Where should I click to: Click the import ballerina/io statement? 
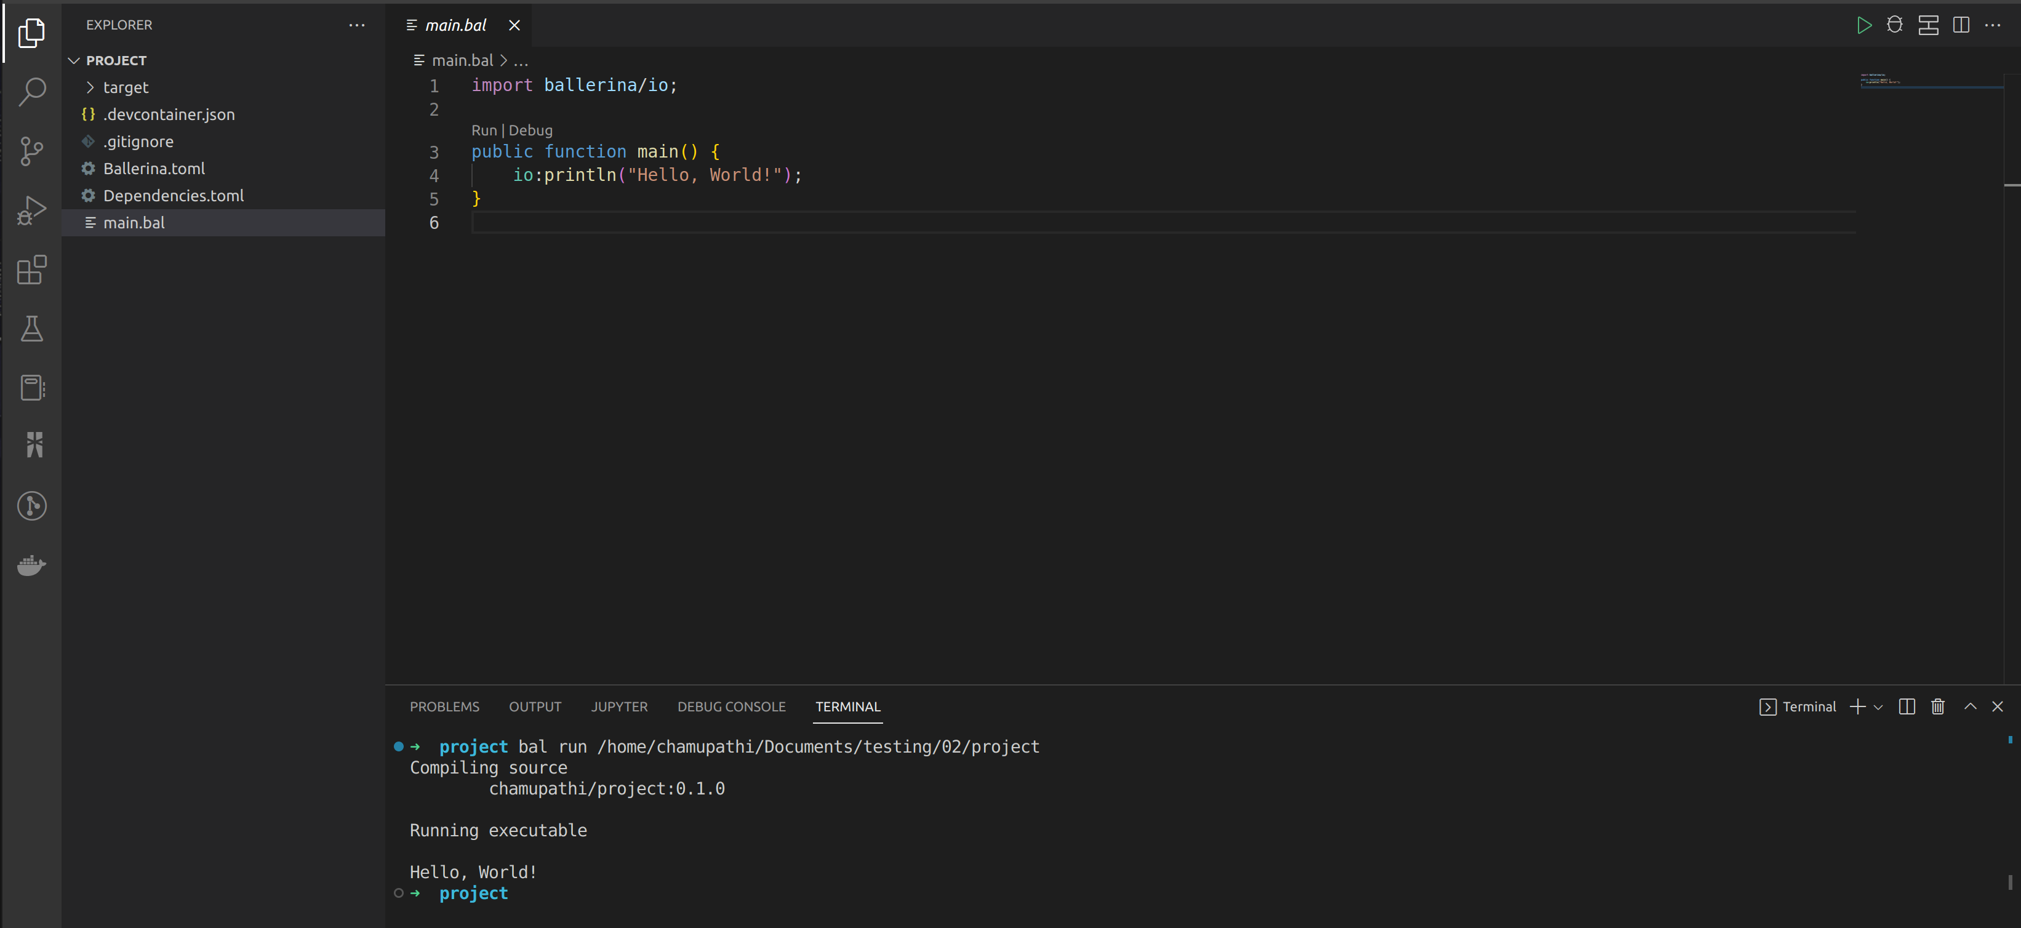tap(574, 85)
